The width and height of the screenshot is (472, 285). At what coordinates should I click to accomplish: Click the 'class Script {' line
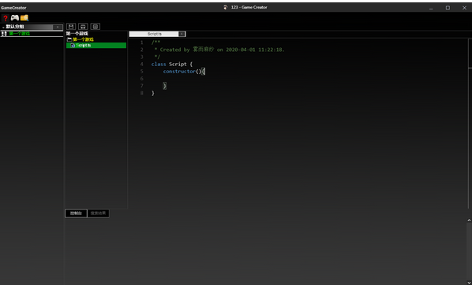[x=172, y=64]
